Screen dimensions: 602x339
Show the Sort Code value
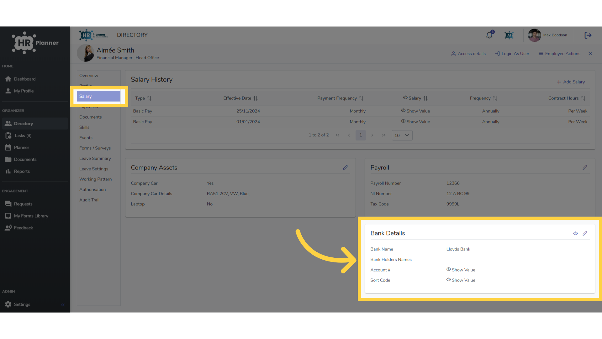pos(461,280)
